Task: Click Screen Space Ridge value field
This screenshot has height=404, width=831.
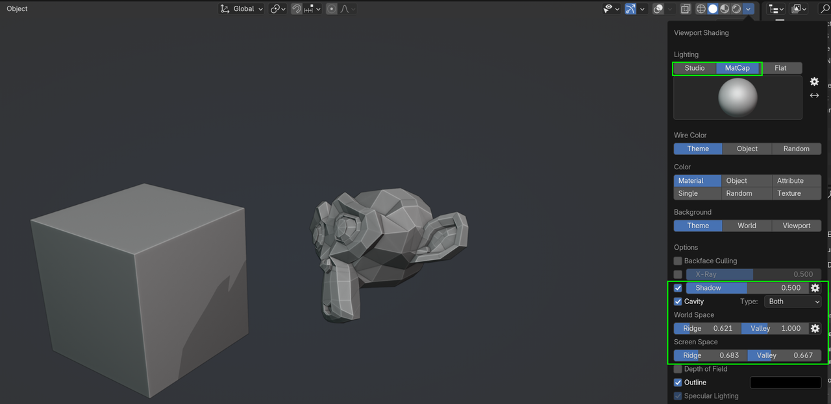Action: (x=710, y=355)
